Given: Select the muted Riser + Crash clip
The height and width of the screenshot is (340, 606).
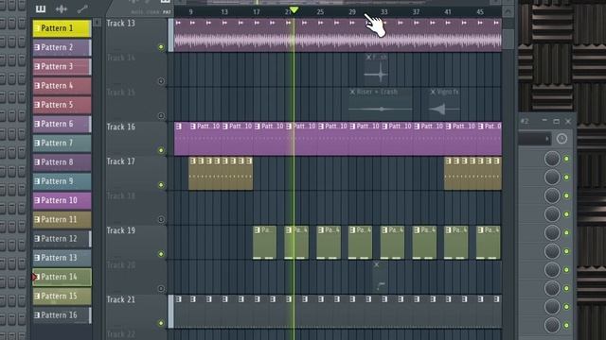Looking at the screenshot, I should [381, 104].
